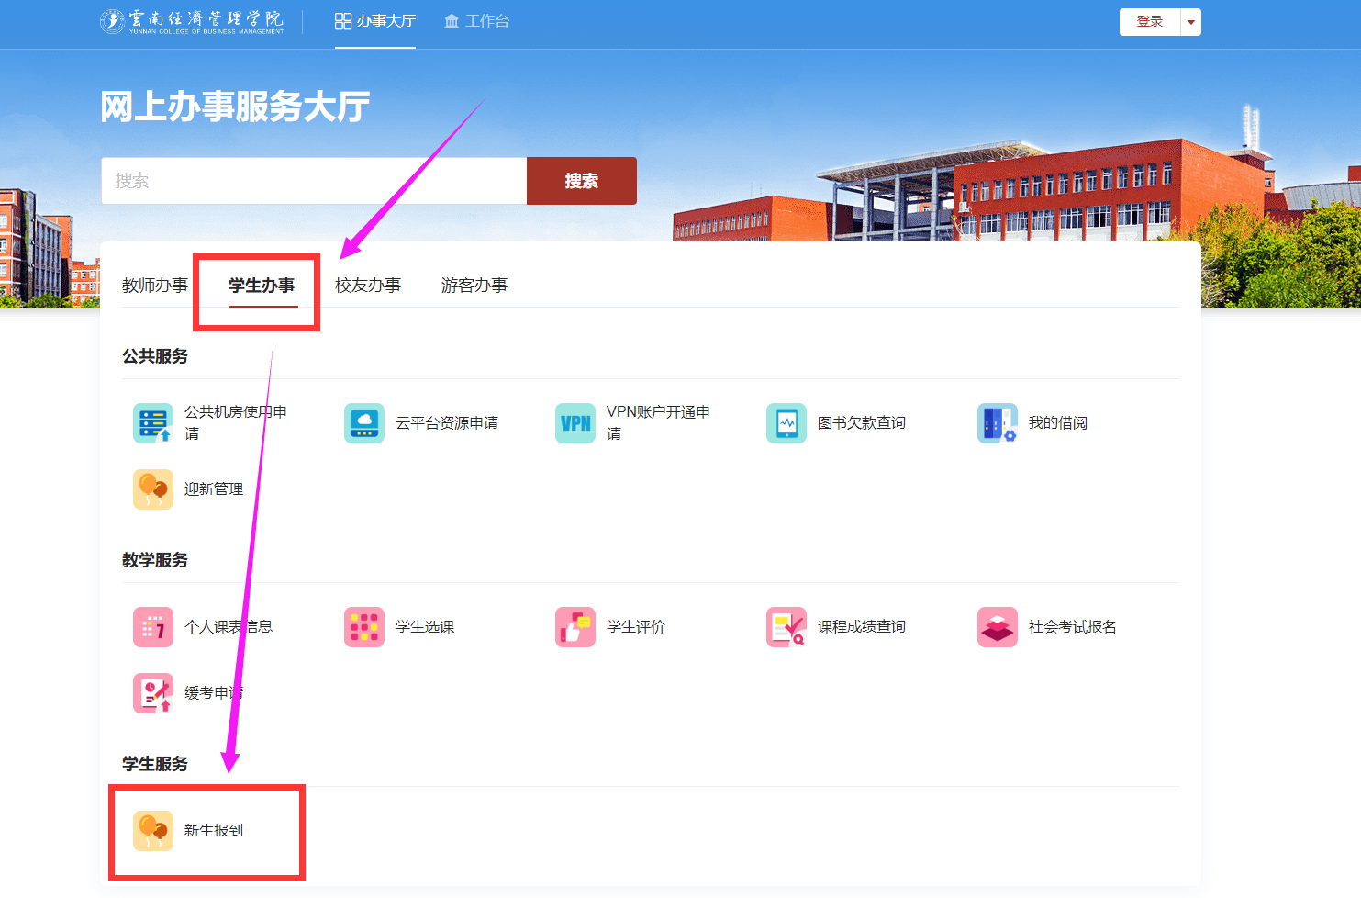
Task: Click the VPN账户开通申请 icon
Action: [x=575, y=423]
